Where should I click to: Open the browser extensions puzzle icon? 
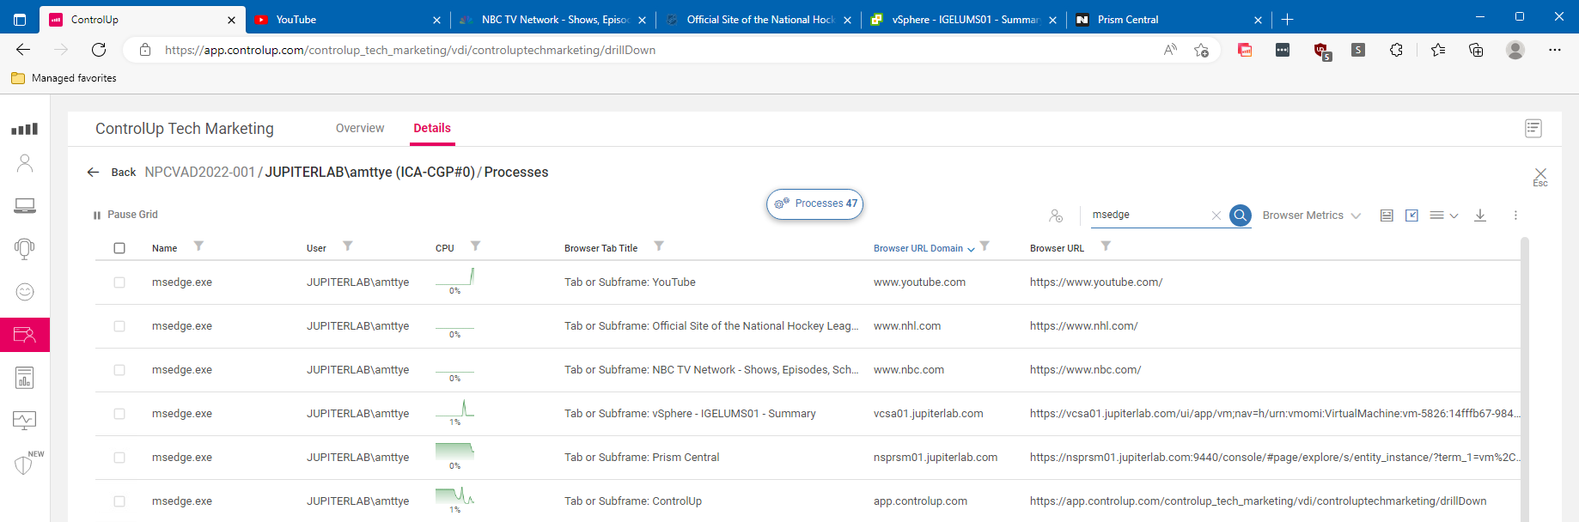tap(1396, 50)
